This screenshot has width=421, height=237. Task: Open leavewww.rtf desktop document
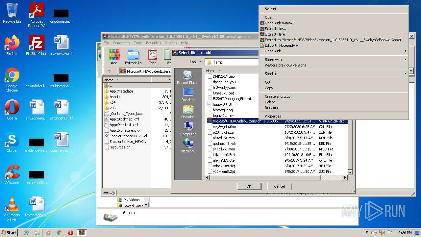point(61,45)
